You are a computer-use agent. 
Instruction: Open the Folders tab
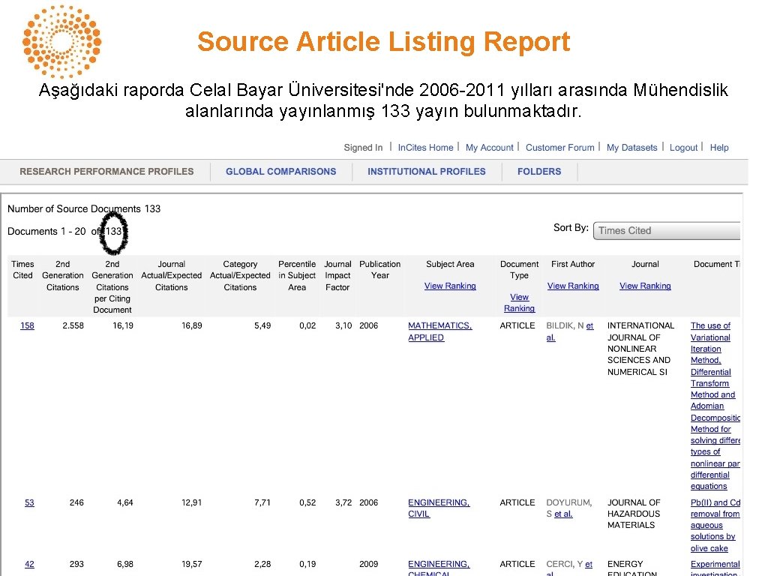(539, 172)
